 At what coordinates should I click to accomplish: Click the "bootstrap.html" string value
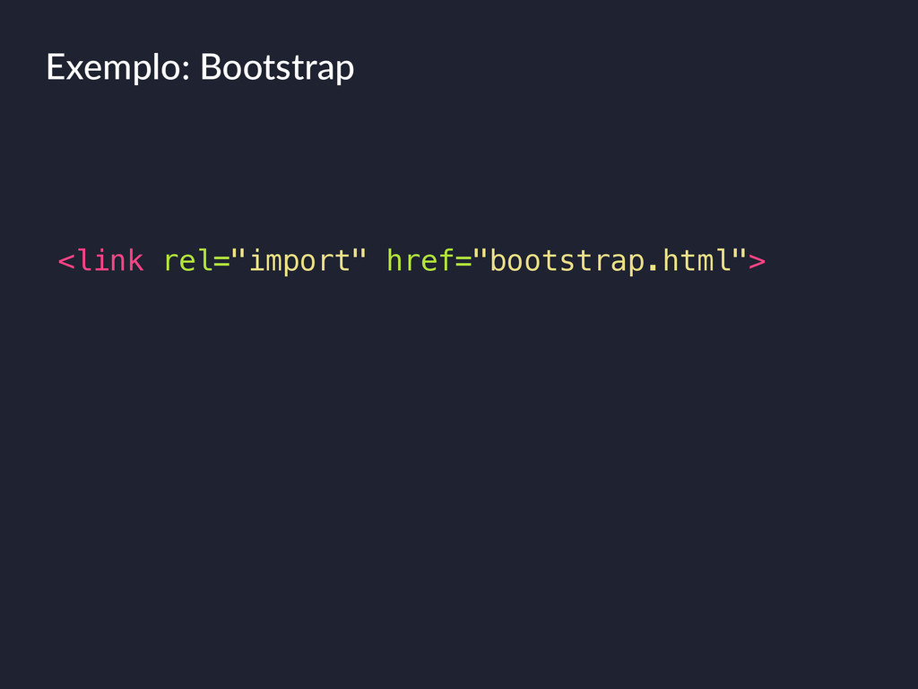tap(610, 261)
